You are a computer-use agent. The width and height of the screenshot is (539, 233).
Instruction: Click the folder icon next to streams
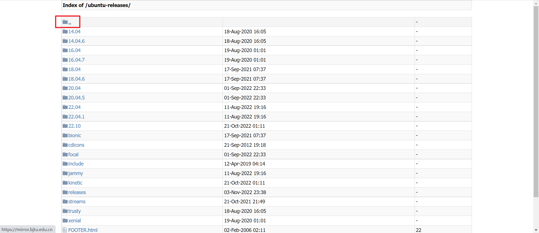click(65, 201)
